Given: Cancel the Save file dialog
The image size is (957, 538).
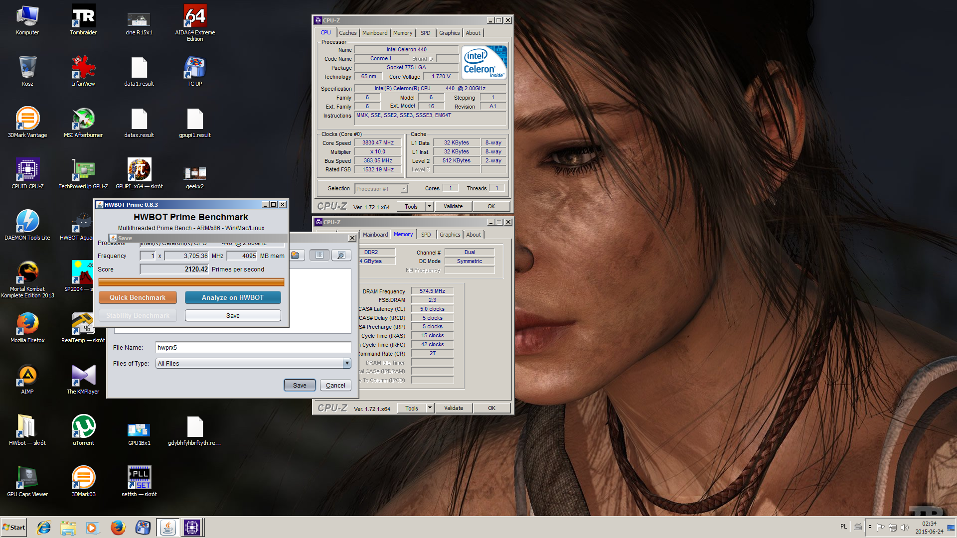Looking at the screenshot, I should 335,385.
